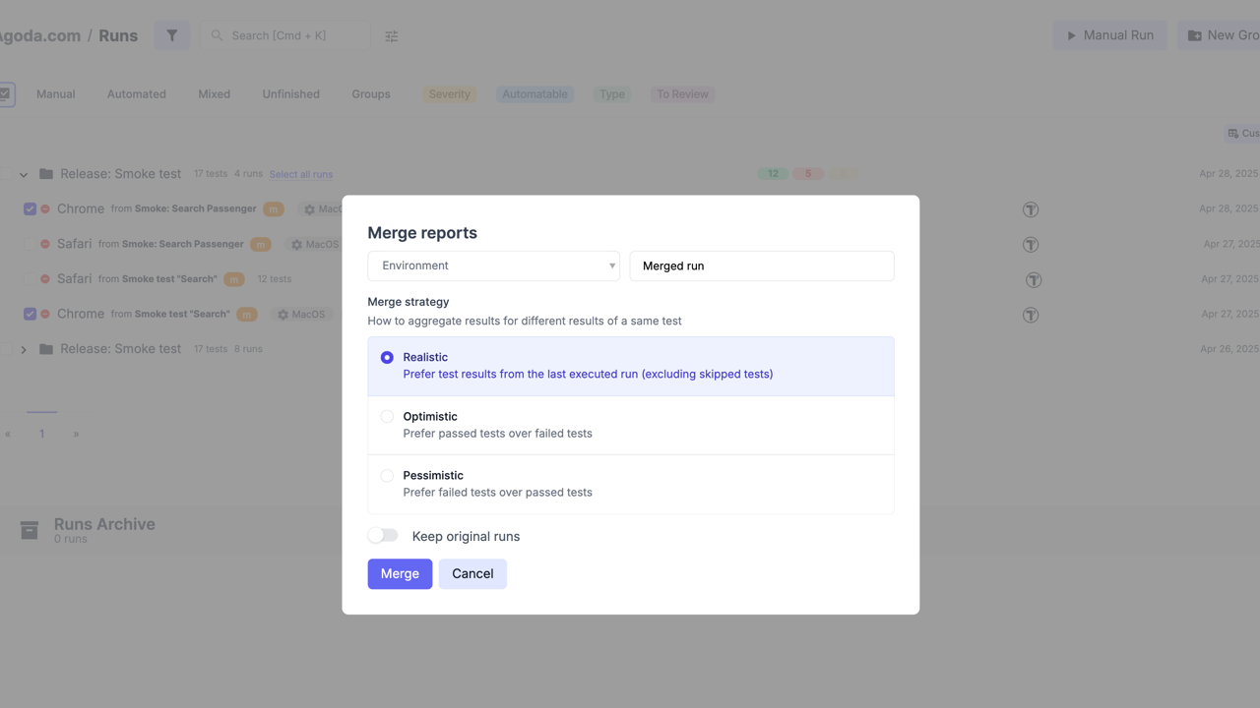Click the Merged run title field

(761, 265)
